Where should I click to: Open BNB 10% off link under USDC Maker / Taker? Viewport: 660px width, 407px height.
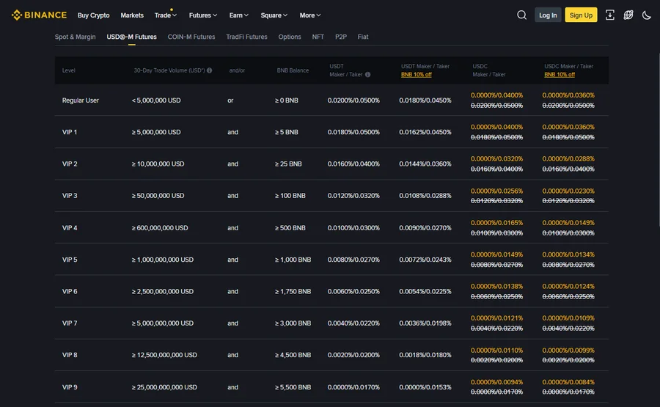[560, 75]
